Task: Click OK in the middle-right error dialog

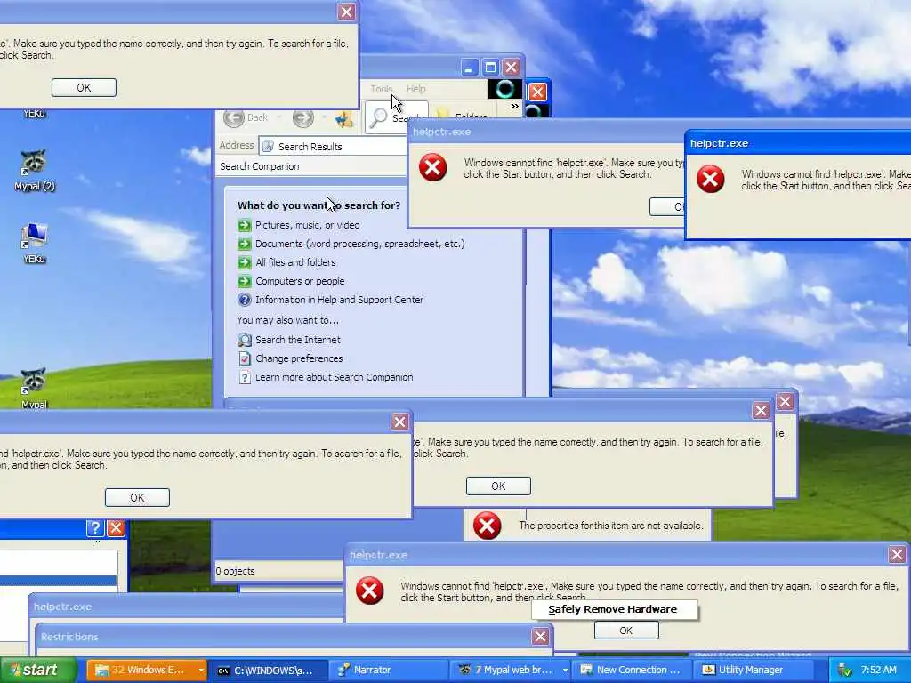Action: pos(498,486)
